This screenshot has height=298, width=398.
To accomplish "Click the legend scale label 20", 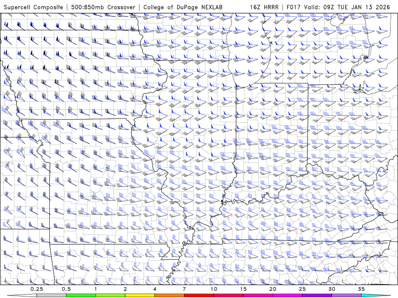I will coord(273,289).
